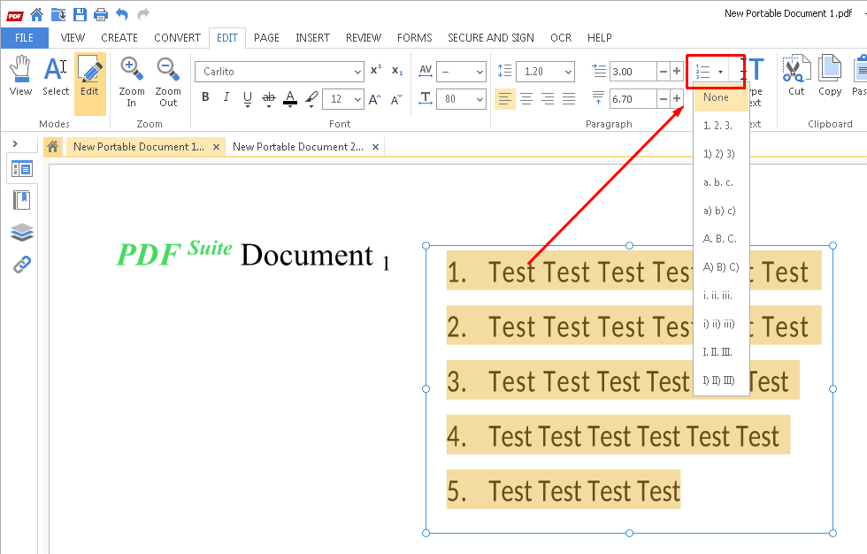Open the Carlito font name dropdown

pyautogui.click(x=357, y=72)
